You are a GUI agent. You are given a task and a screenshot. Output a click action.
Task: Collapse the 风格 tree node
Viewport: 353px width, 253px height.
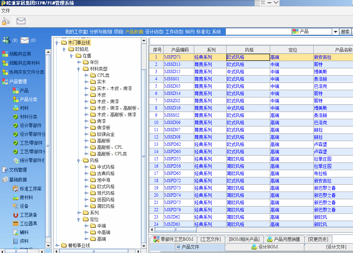79,160
